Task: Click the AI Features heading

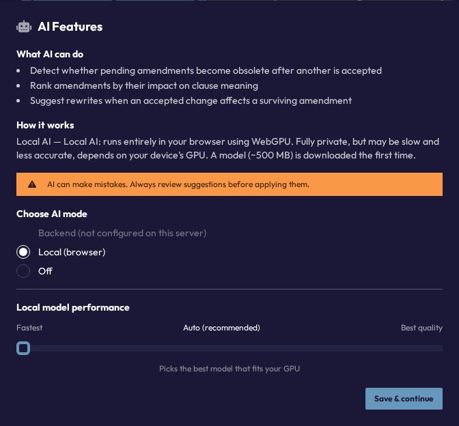Action: pos(70,27)
